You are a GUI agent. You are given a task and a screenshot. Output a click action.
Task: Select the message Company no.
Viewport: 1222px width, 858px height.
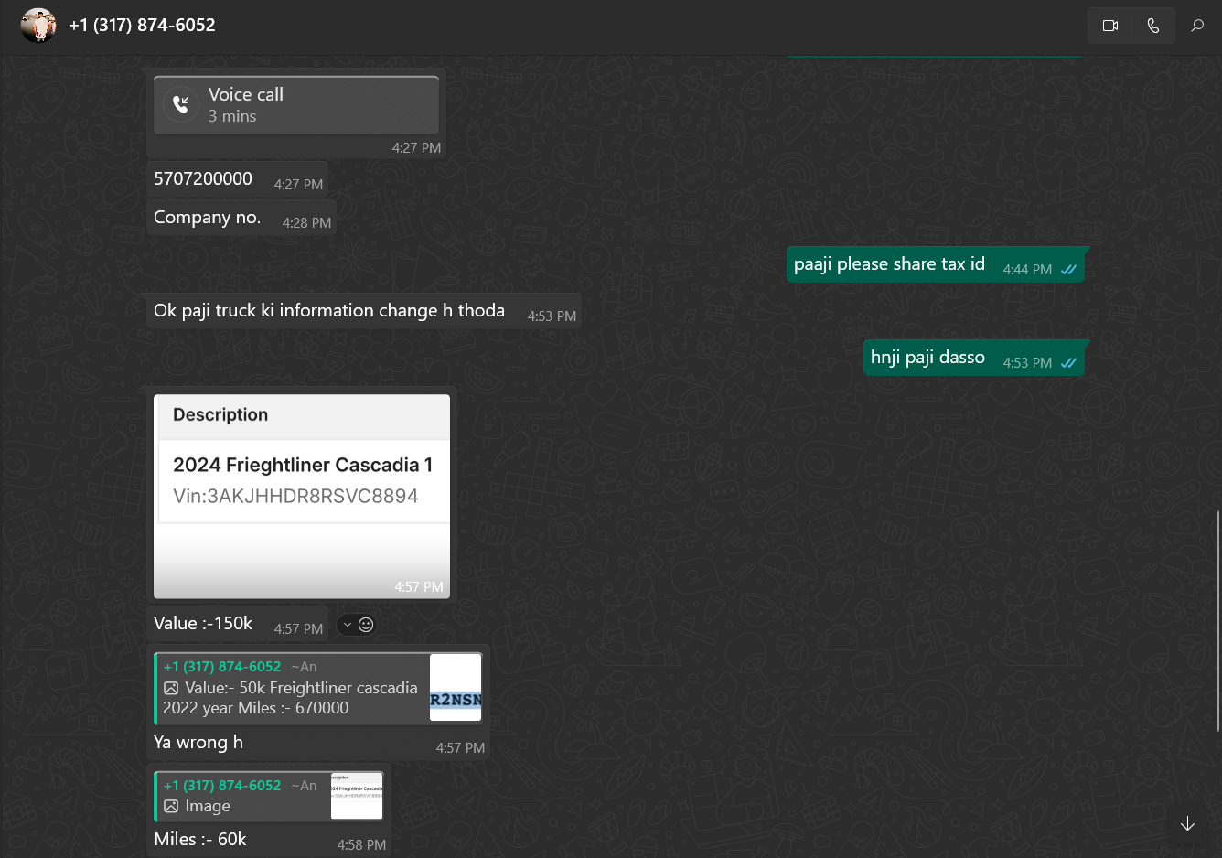click(207, 218)
